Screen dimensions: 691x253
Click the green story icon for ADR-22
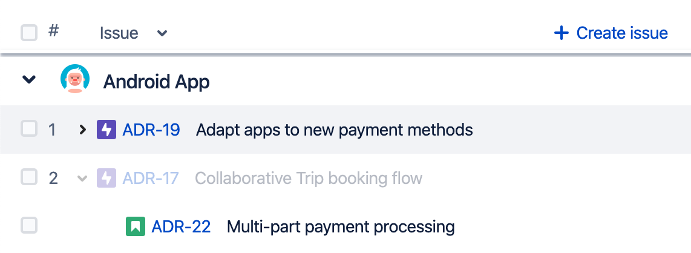pyautogui.click(x=136, y=226)
